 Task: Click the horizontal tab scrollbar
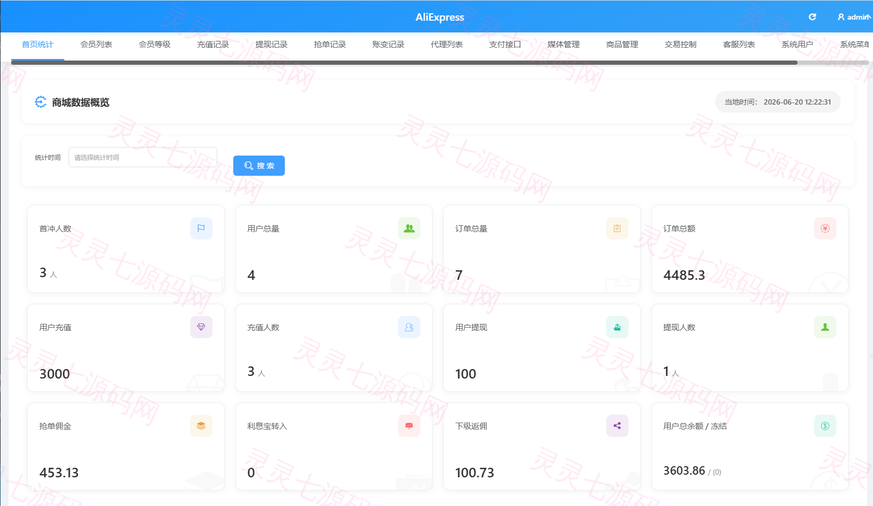[x=404, y=63]
